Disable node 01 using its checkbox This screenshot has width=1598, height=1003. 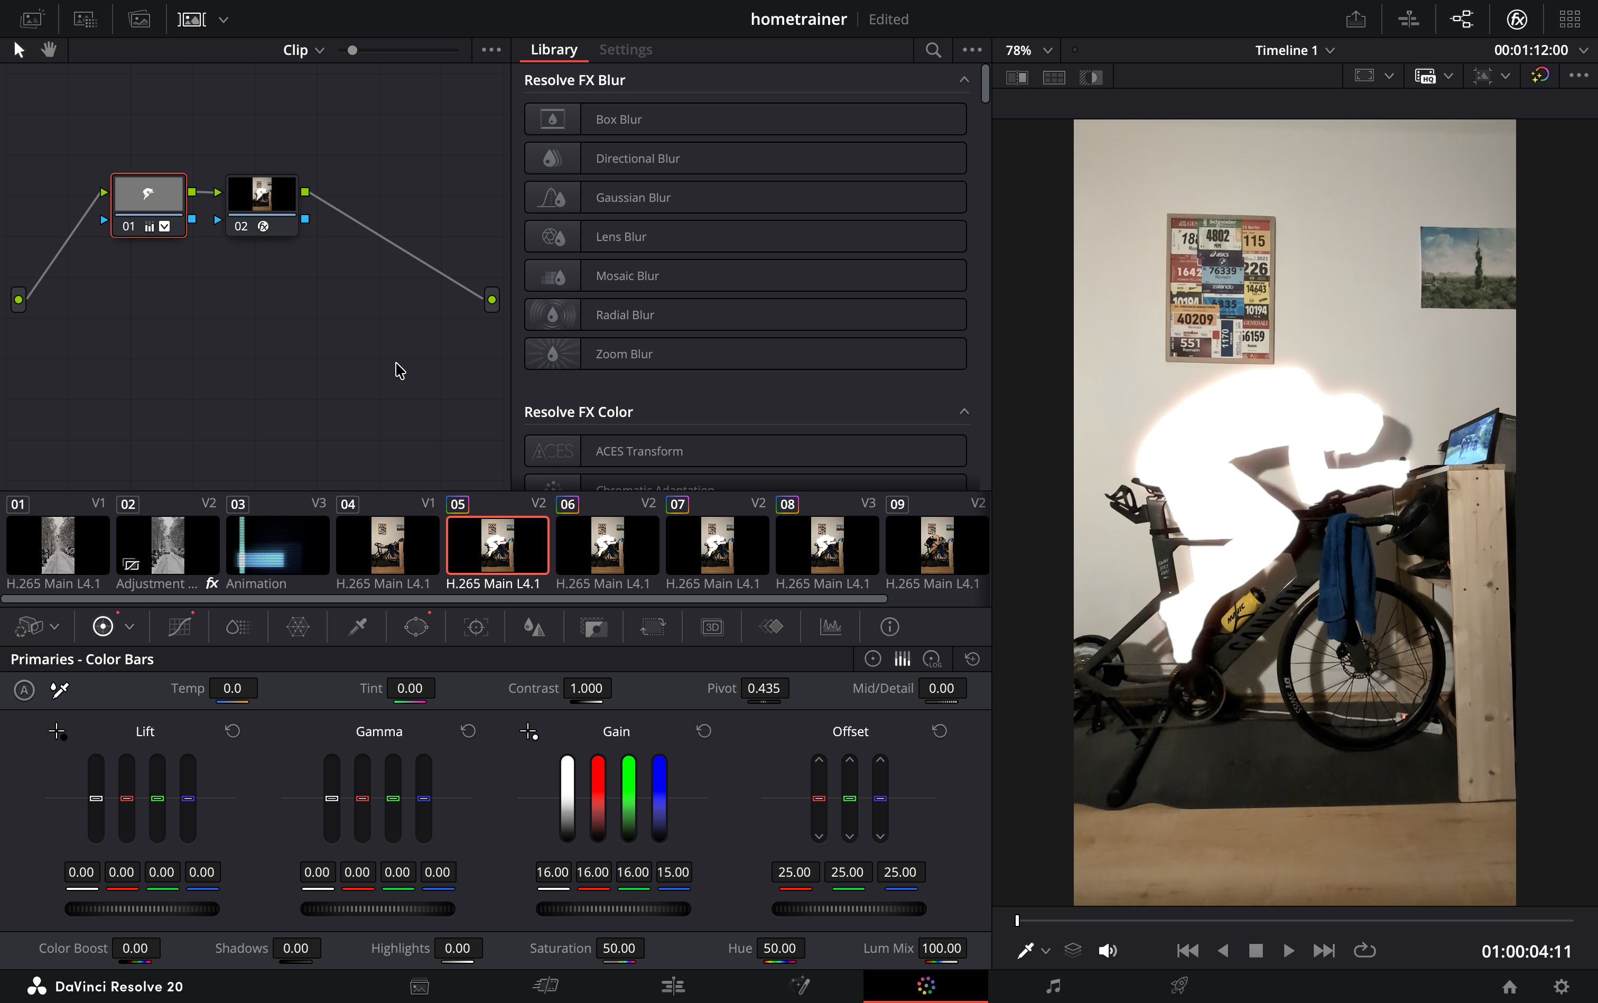[164, 226]
